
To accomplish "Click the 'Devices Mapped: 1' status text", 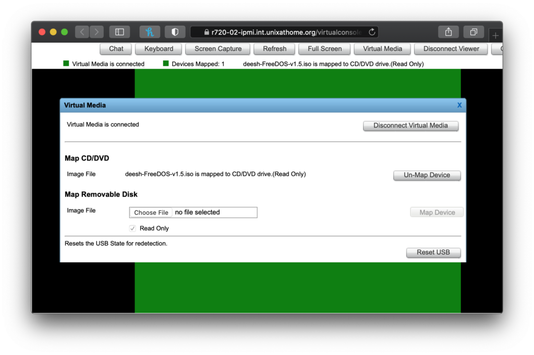I will click(198, 64).
